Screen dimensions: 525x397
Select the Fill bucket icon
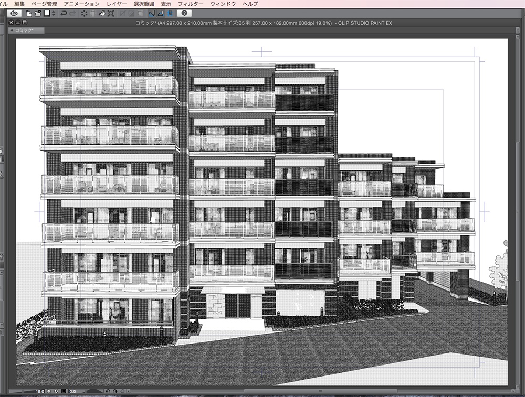coord(101,14)
